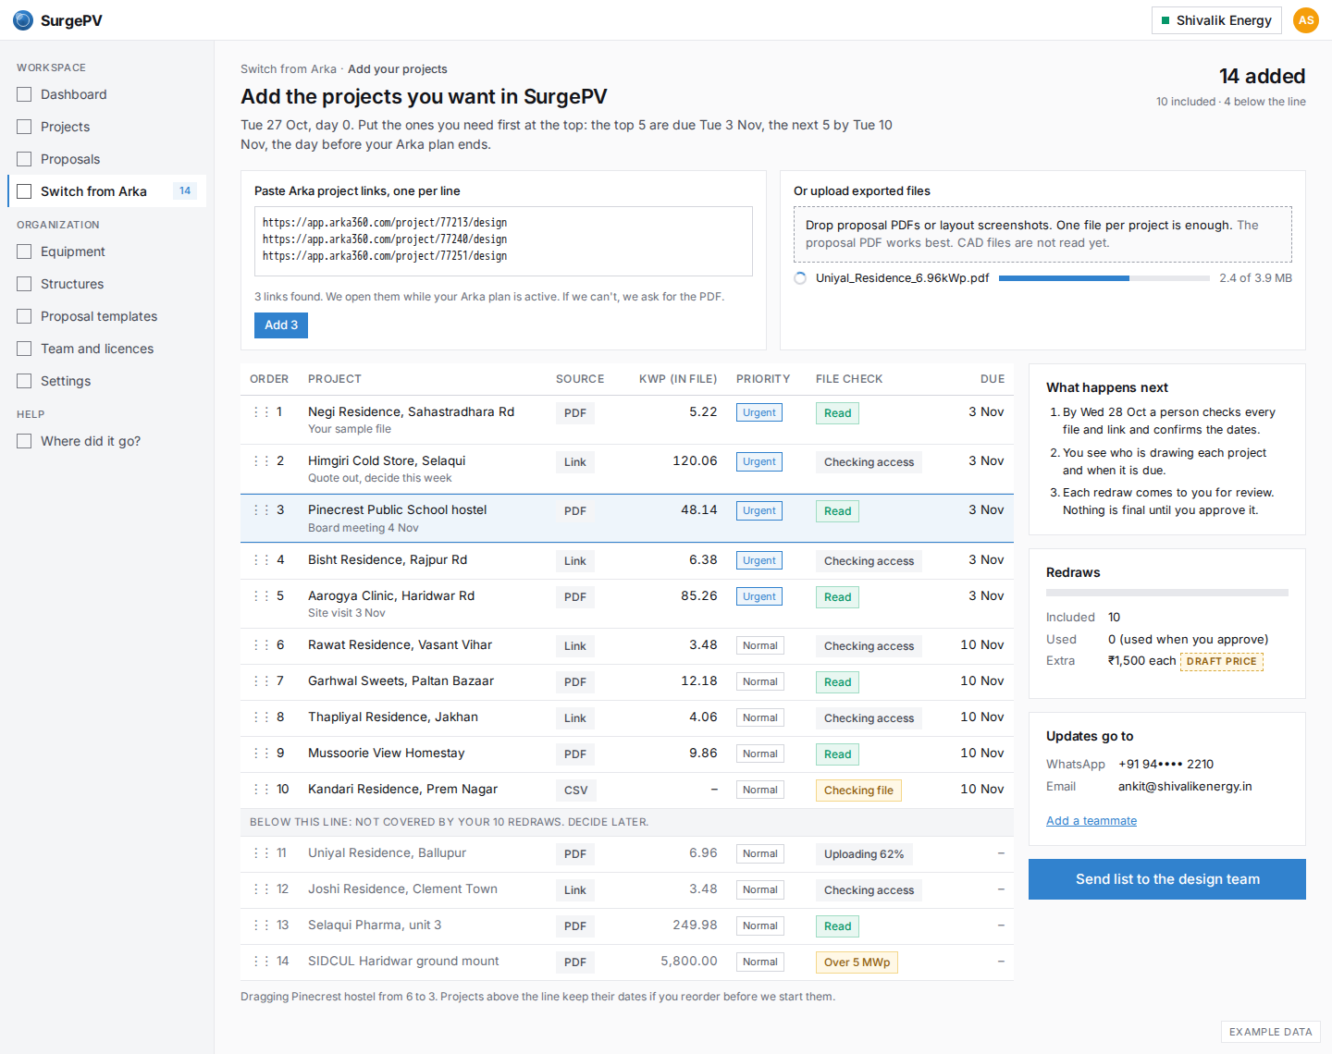The height and width of the screenshot is (1054, 1332).
Task: Change the Urgent priority for Negi Residence
Action: 759,412
